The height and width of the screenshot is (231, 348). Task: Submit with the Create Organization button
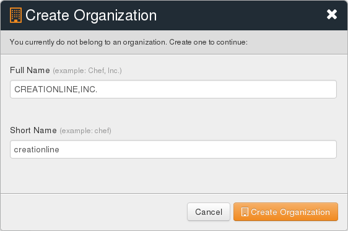(x=285, y=212)
